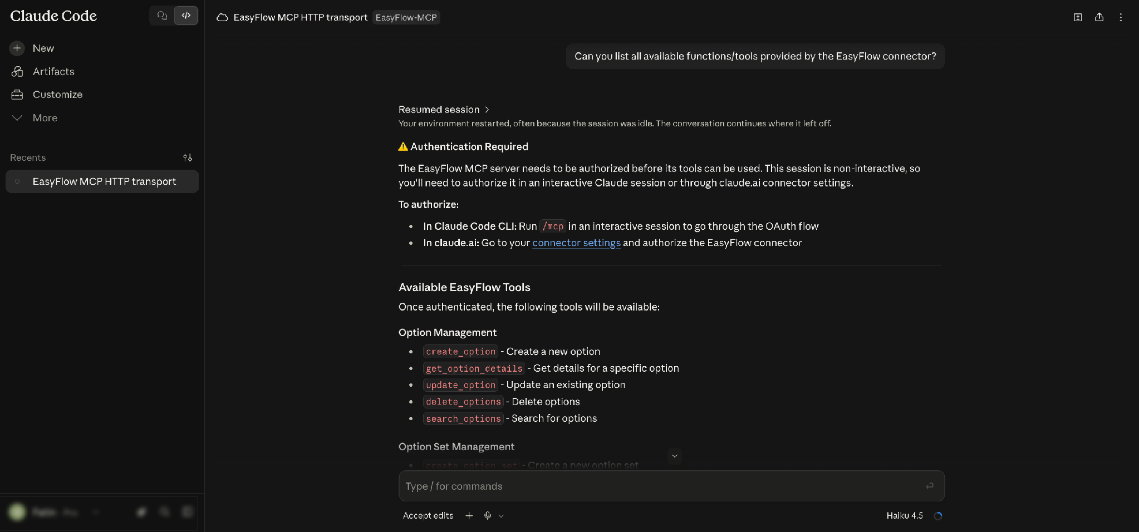
Task: Open the plus-minus diff panel icon
Action: pos(1078,17)
